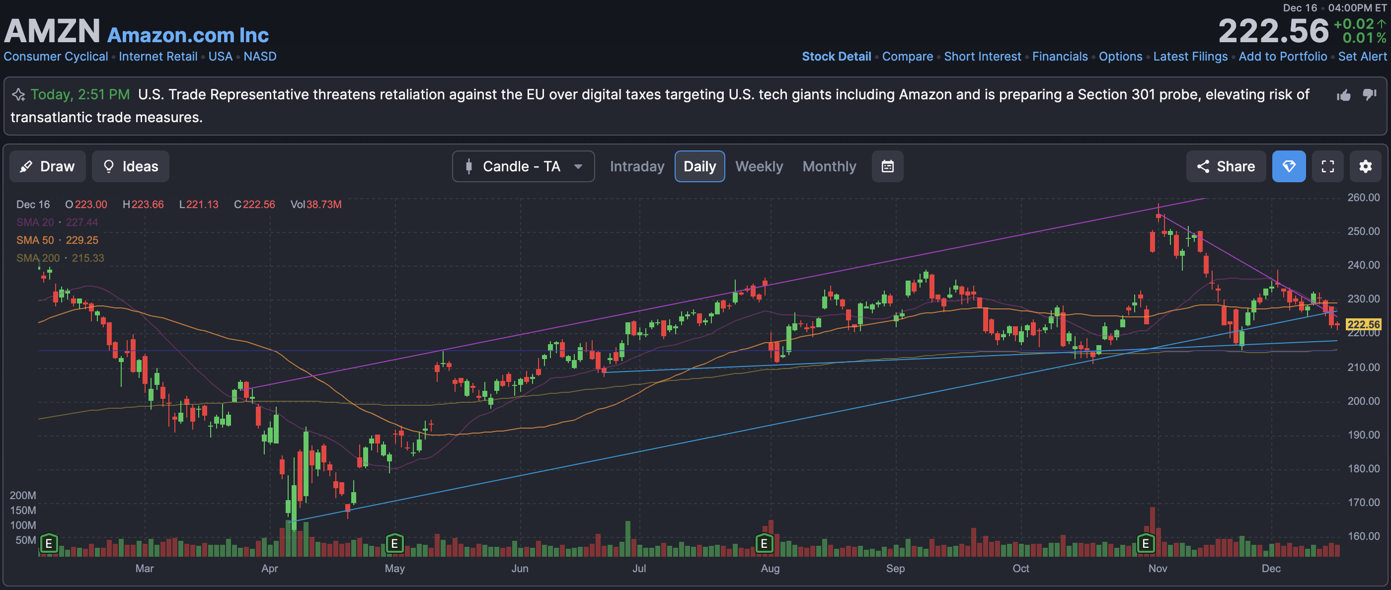Open the calendar date range icon
The height and width of the screenshot is (590, 1391).
click(887, 166)
